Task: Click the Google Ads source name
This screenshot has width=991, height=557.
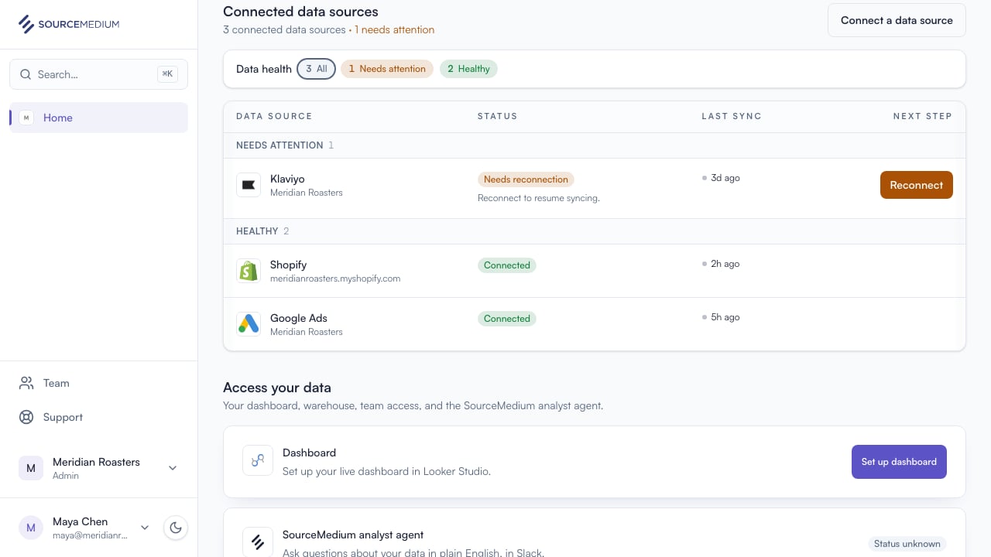Action: click(299, 318)
